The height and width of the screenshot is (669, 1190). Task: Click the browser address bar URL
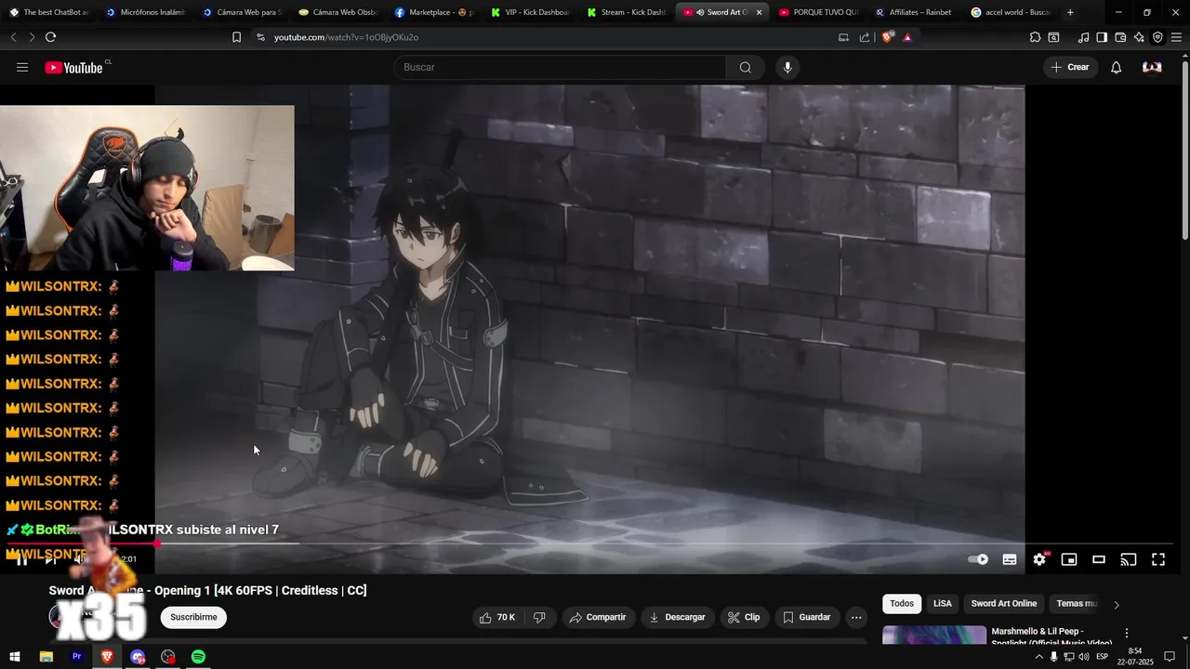(346, 37)
